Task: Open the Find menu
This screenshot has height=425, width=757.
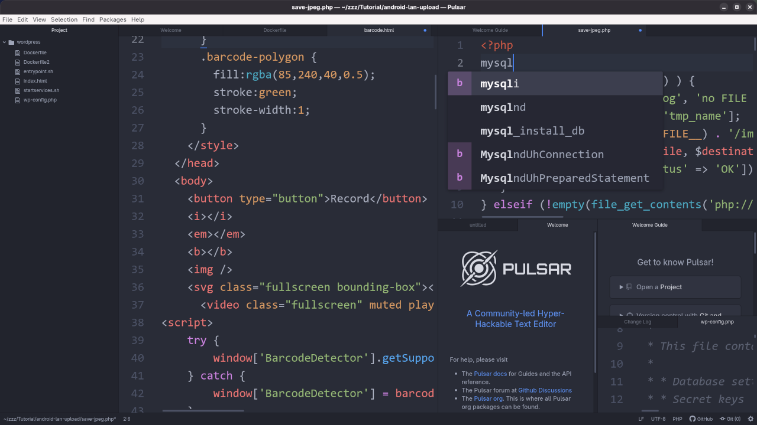Action: (x=88, y=19)
